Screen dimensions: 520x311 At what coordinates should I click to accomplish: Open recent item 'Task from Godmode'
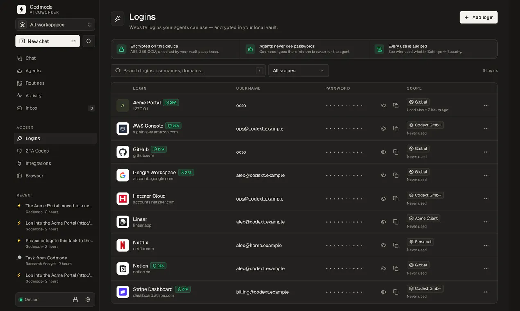pyautogui.click(x=55, y=261)
